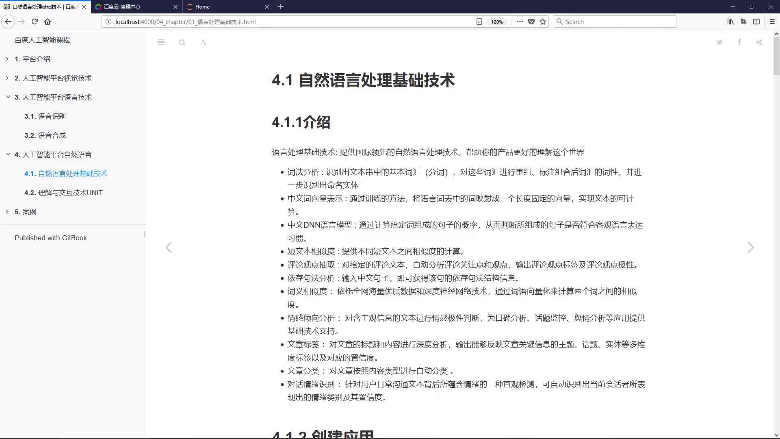Share page on Twitter icon

719,42
